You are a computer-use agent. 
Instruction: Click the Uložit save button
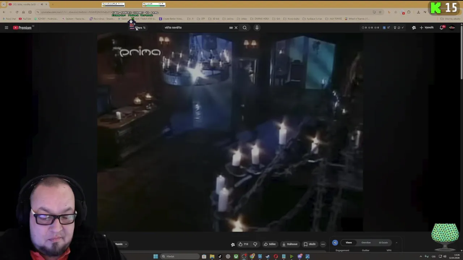pyautogui.click(x=310, y=244)
